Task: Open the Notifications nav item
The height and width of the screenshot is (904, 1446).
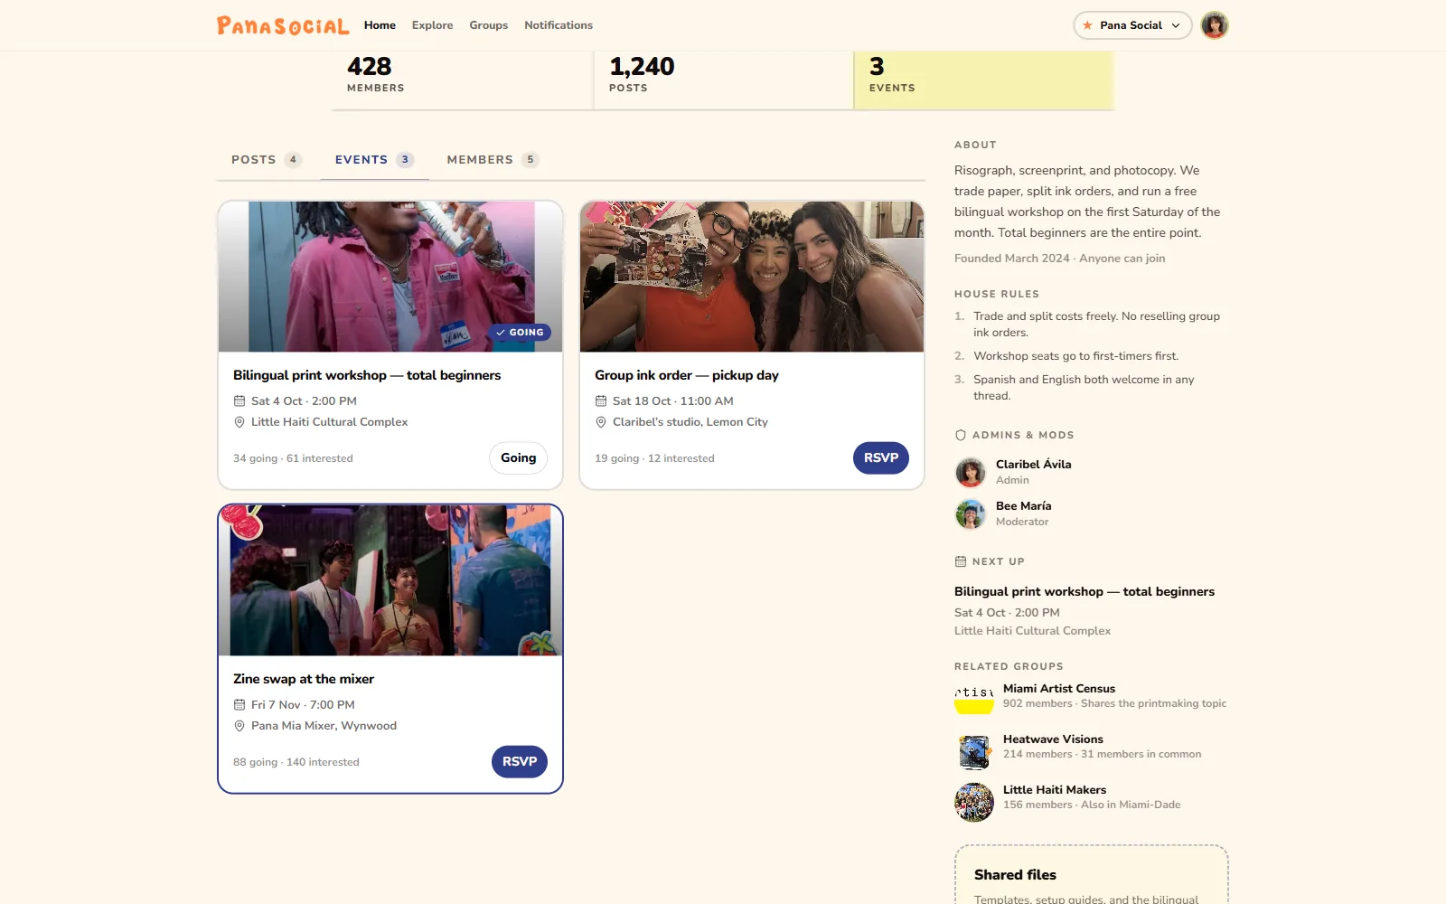Action: coord(559,25)
